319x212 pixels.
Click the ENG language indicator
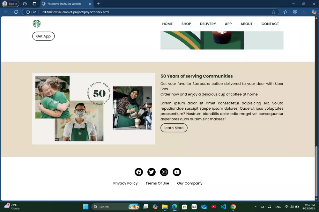278,207
